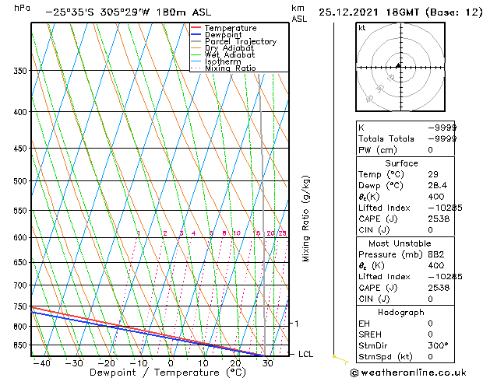This screenshot has width=490, height=378.
Task: Click the hodograph wind circle plot
Action: coord(400,67)
